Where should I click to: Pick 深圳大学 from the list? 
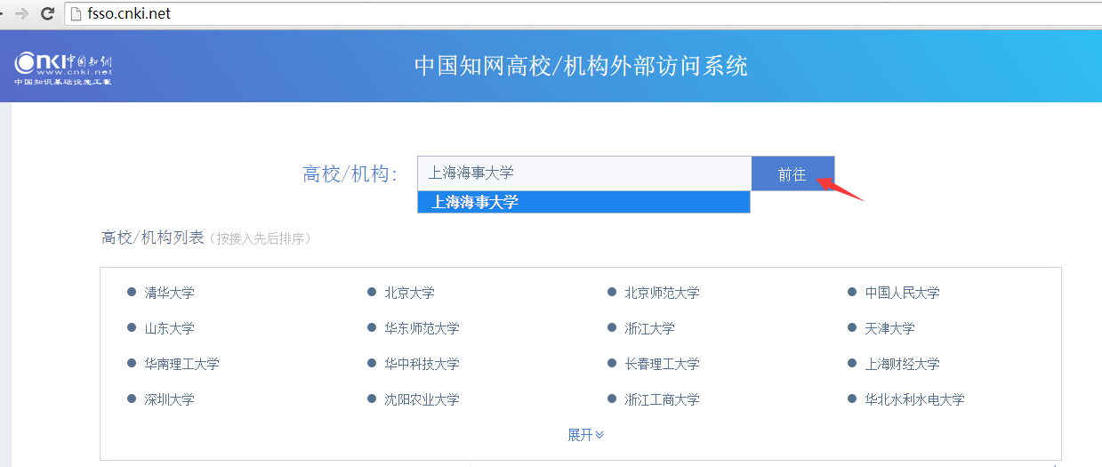coord(169,399)
